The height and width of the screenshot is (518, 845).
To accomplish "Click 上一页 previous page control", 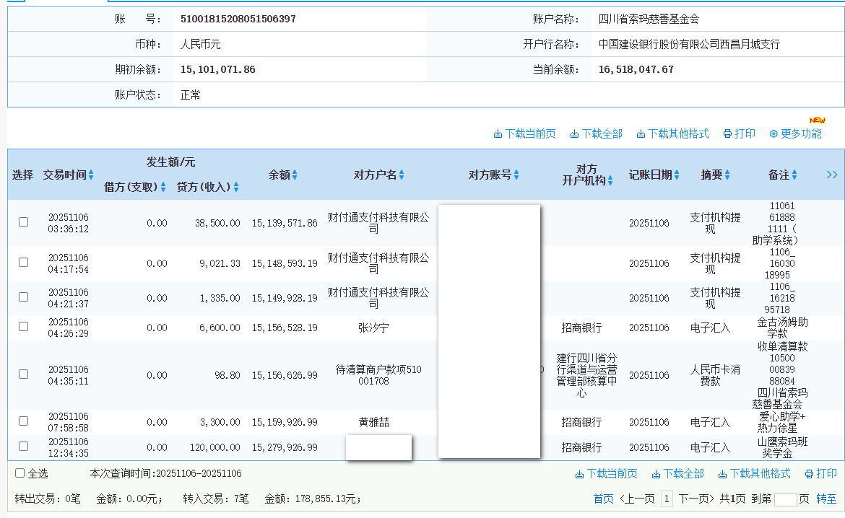I will 638,498.
